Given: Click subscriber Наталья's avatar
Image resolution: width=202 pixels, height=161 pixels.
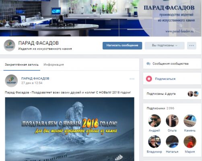Looking at the screenshot, I should click(172, 142).
